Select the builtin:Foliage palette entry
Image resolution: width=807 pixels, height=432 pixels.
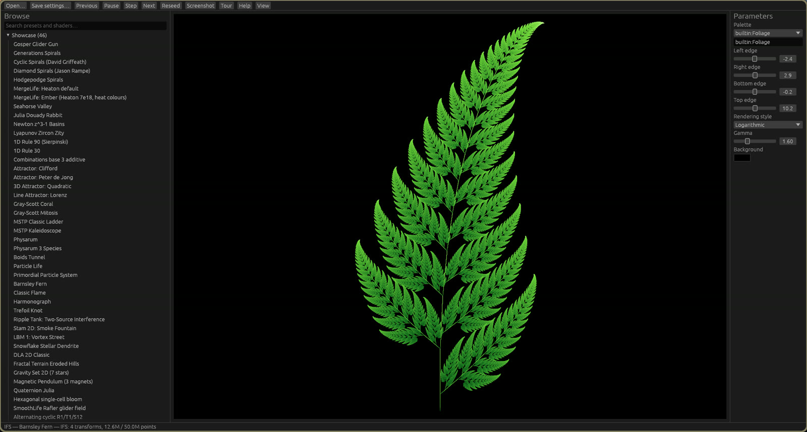point(768,42)
